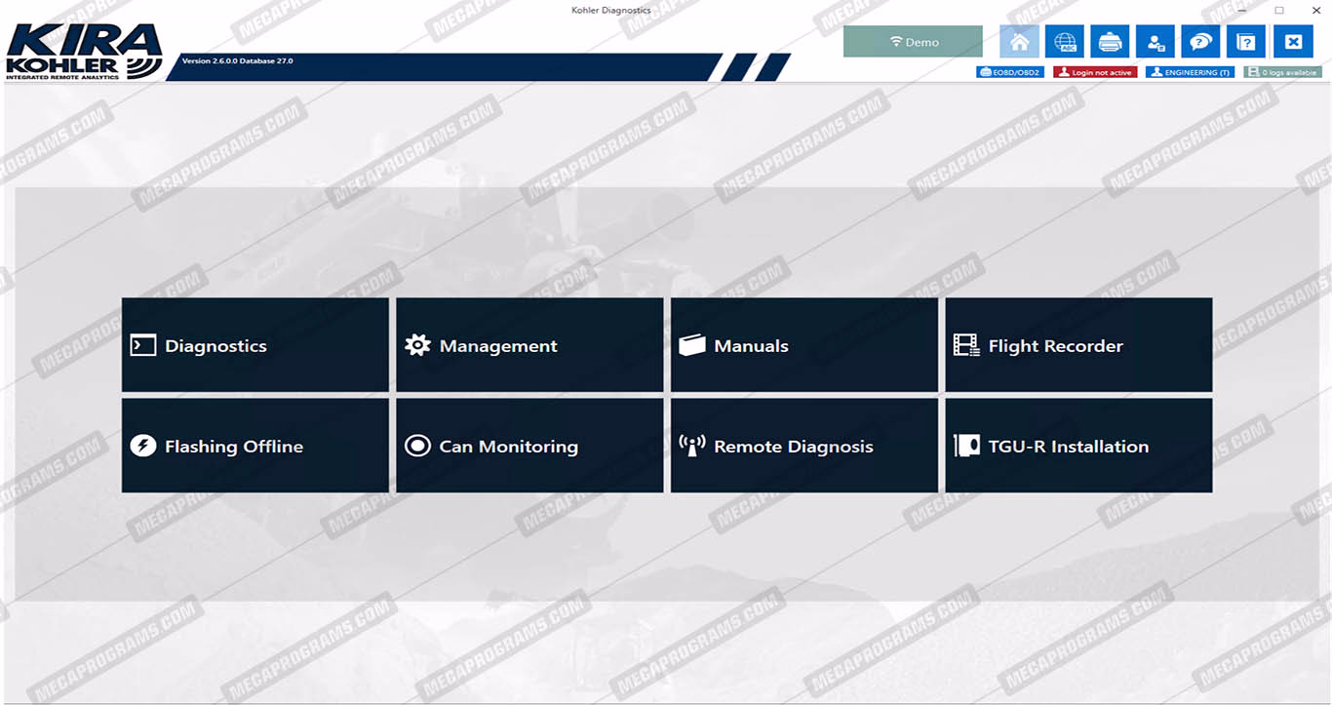Close window with title bar X
This screenshot has height=705, width=1332.
click(x=1314, y=11)
